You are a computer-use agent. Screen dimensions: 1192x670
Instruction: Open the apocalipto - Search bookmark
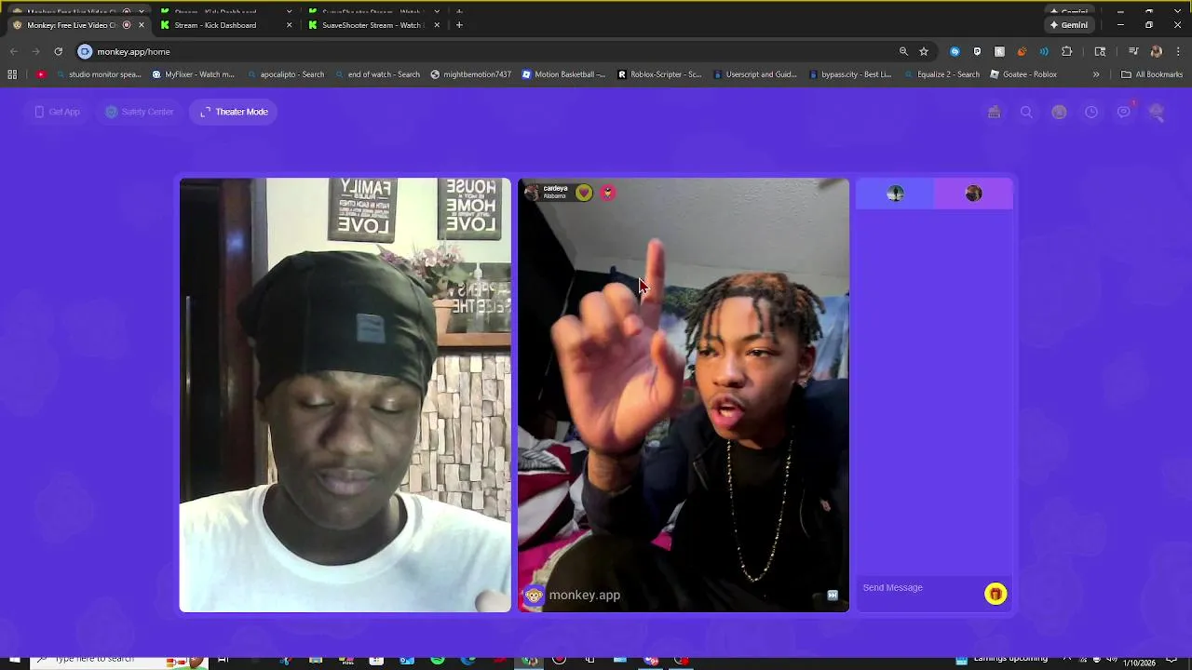pos(285,74)
